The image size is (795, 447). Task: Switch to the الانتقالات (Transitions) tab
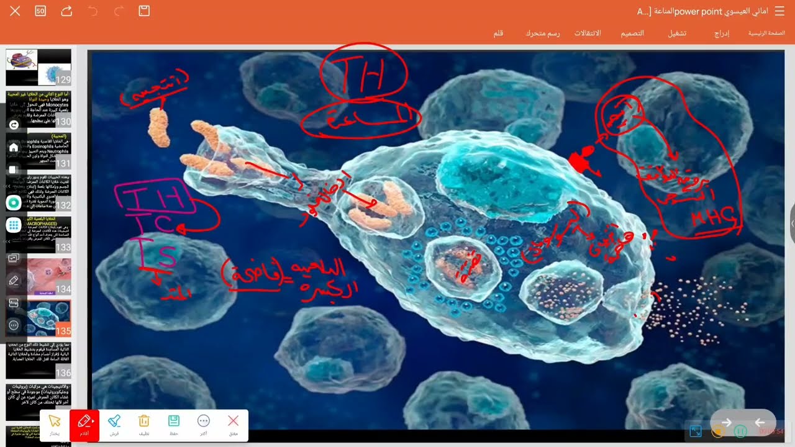pyautogui.click(x=588, y=33)
